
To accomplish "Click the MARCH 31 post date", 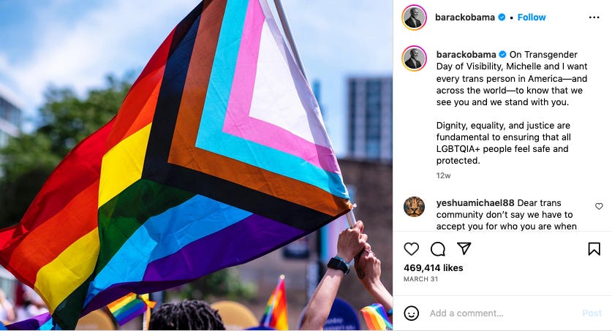I will (x=420, y=279).
